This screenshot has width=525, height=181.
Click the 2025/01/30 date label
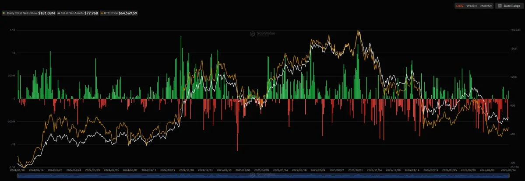pyautogui.click(x=224, y=170)
